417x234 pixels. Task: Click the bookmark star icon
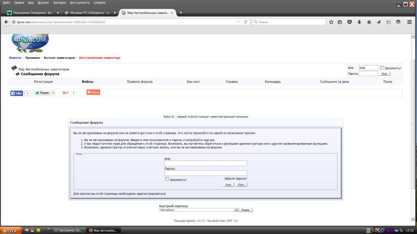[x=331, y=22]
